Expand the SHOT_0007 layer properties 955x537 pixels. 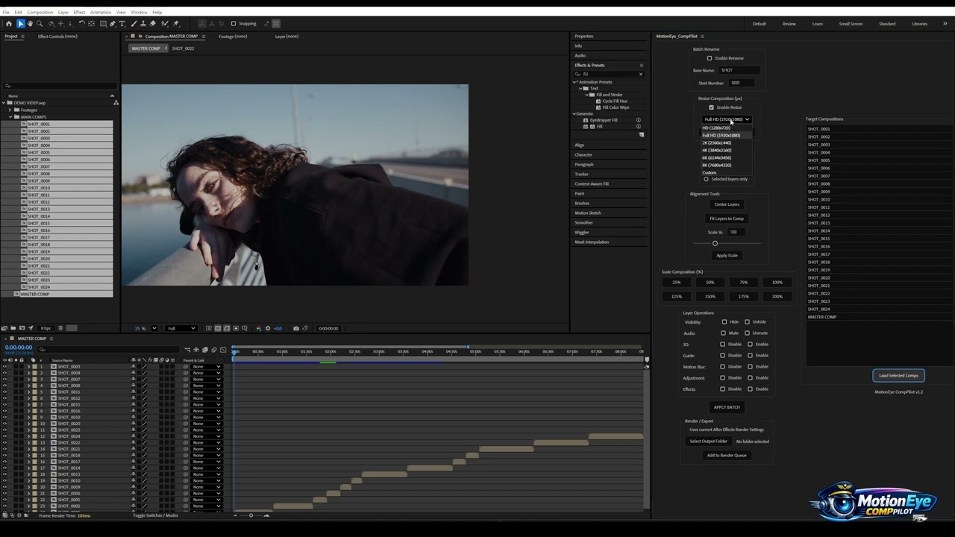pyautogui.click(x=28, y=379)
